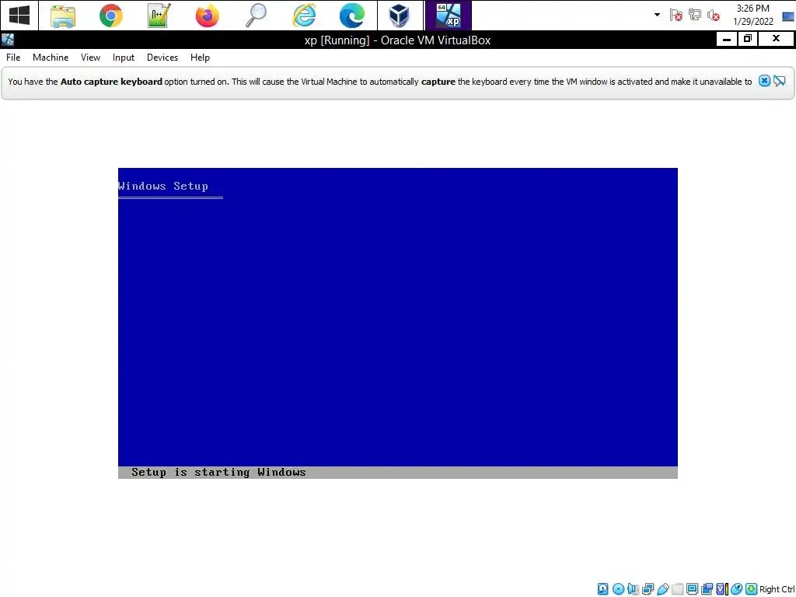Click the blue desktop icon by clock
Viewport: 796px width, 597px height.
click(788, 17)
